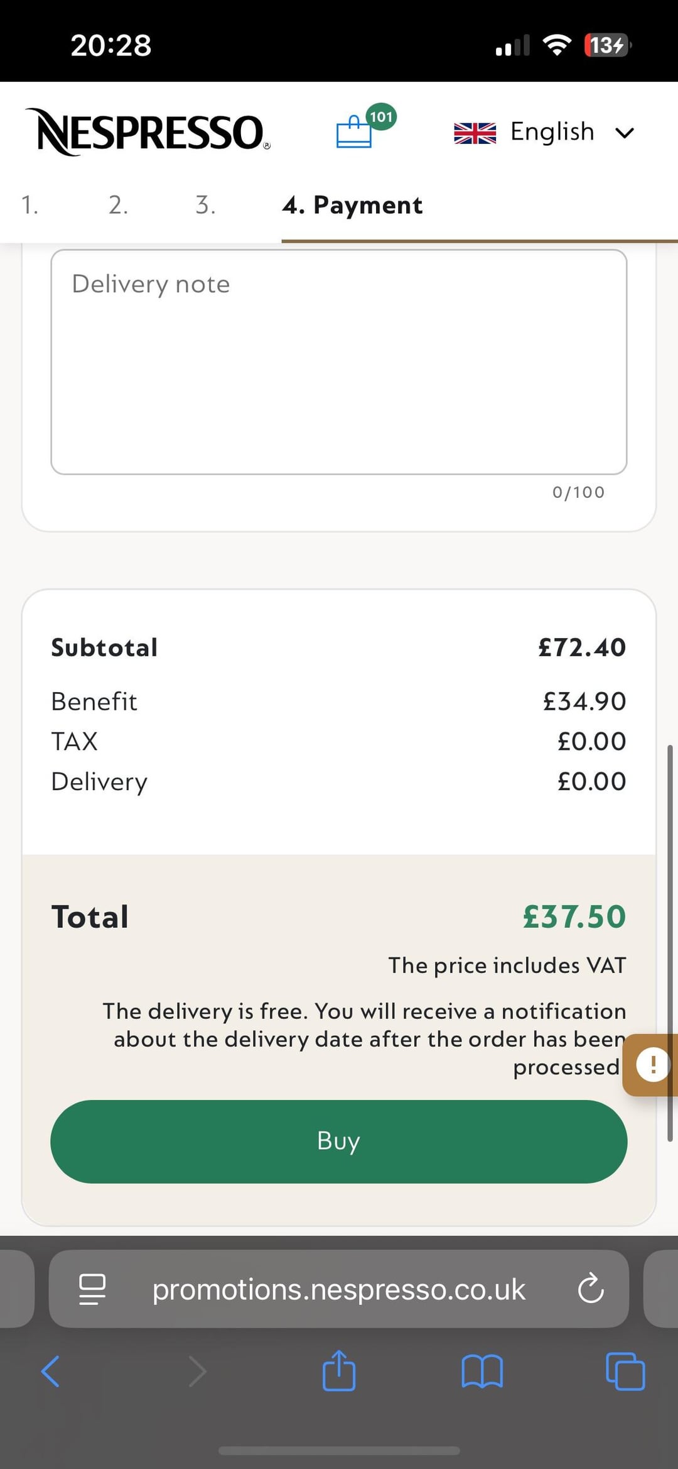The height and width of the screenshot is (1469, 678).
Task: Click the page scrollbar on right edge
Action: 670,943
